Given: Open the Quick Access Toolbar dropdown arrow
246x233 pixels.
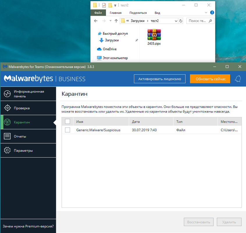Looking at the screenshot, I should 115,6.
